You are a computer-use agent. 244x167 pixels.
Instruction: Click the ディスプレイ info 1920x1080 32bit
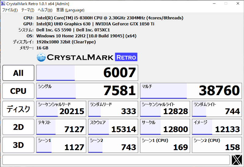66,42
